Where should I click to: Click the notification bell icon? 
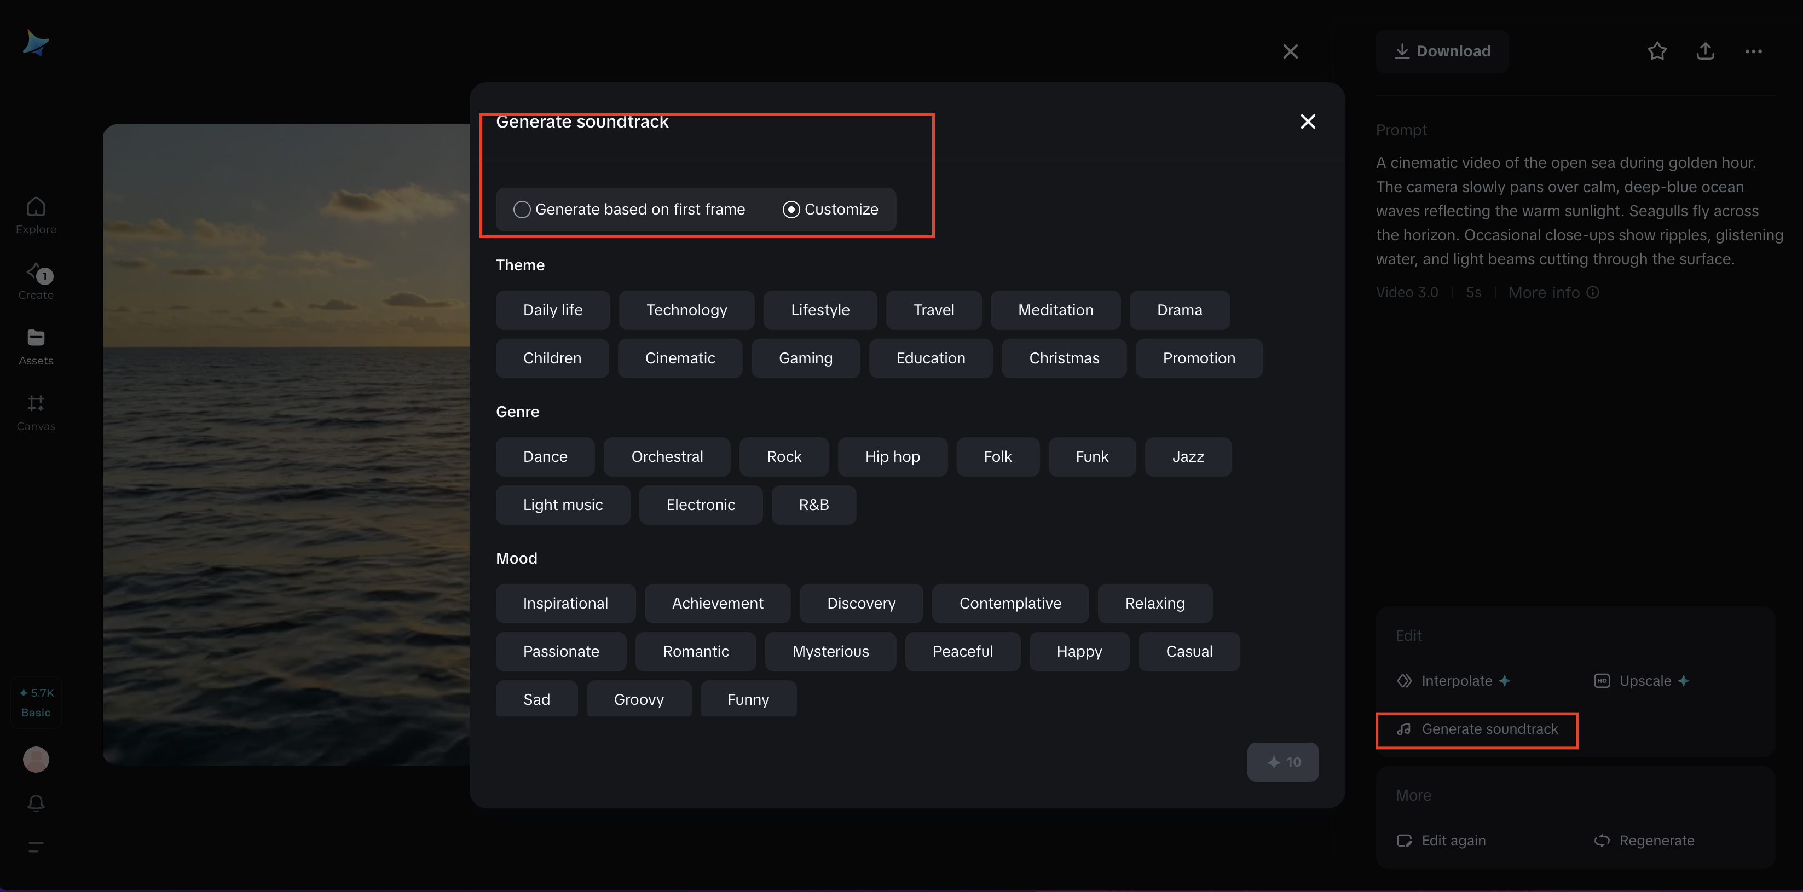pyautogui.click(x=36, y=802)
